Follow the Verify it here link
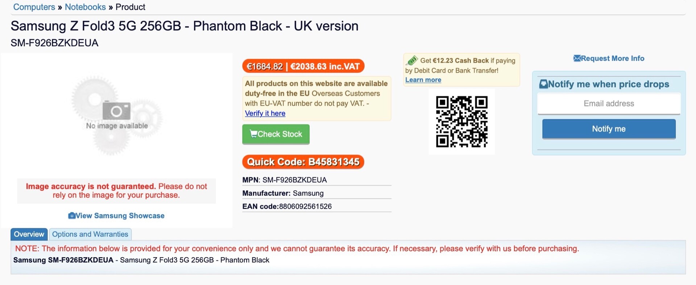Image resolution: width=696 pixels, height=285 pixels. [x=265, y=113]
